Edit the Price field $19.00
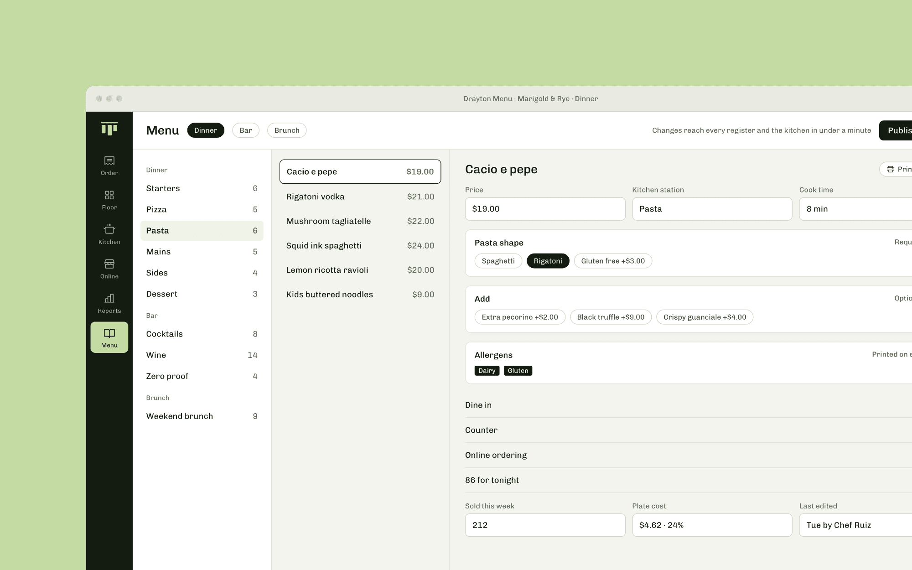Viewport: 912px width, 570px height. [x=545, y=209]
